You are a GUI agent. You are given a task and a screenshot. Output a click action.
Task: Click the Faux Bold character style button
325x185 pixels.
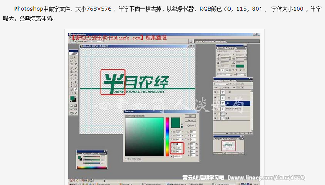tap(219, 71)
